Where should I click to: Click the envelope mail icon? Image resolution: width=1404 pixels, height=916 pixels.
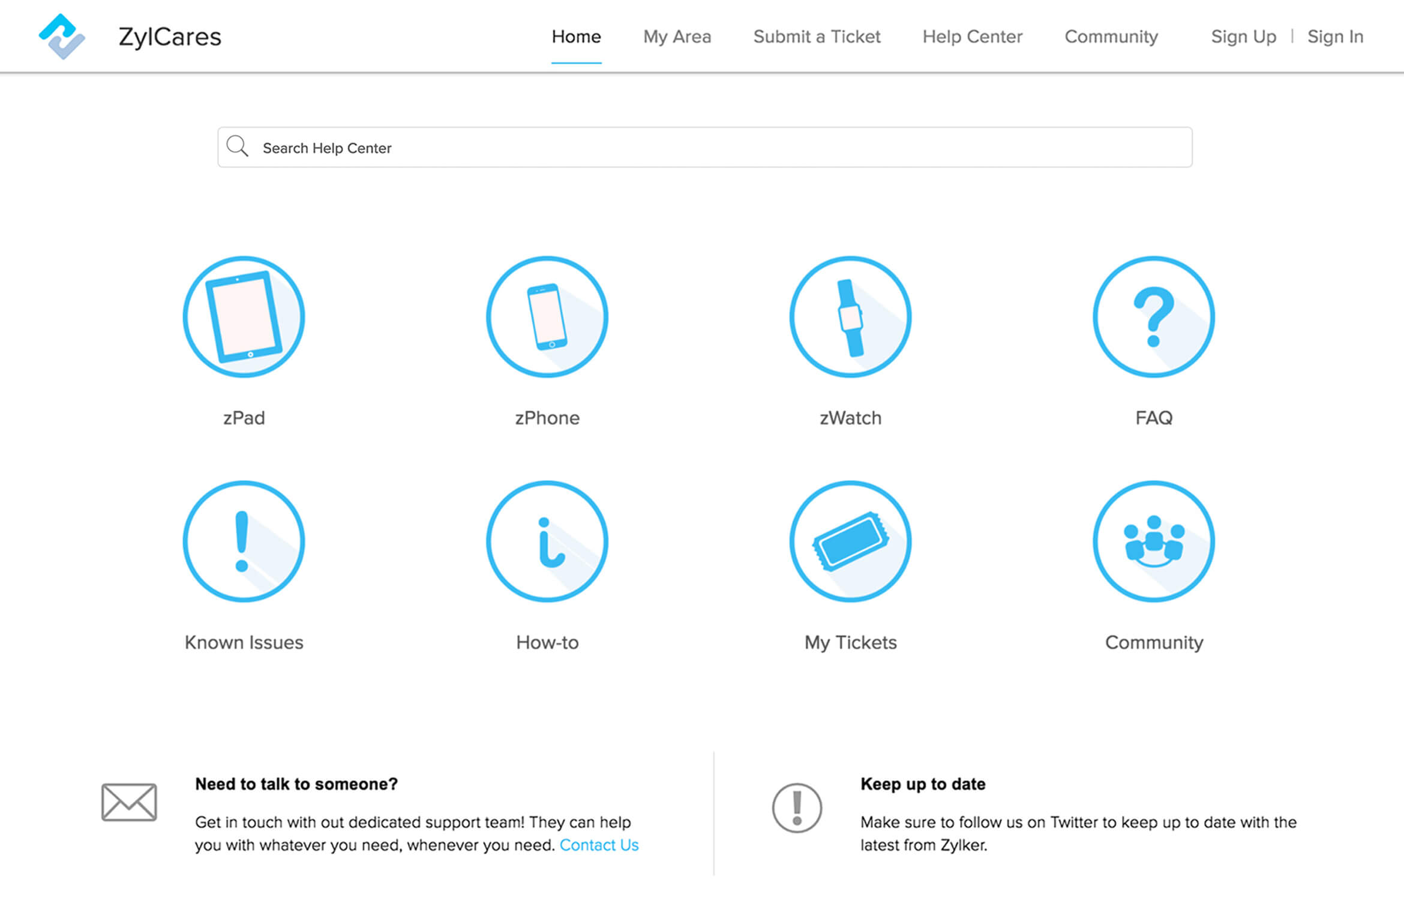[x=129, y=802]
